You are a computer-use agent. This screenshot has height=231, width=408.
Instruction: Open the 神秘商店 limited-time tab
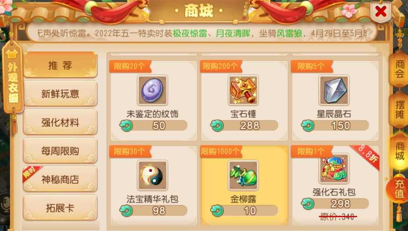pyautogui.click(x=60, y=179)
